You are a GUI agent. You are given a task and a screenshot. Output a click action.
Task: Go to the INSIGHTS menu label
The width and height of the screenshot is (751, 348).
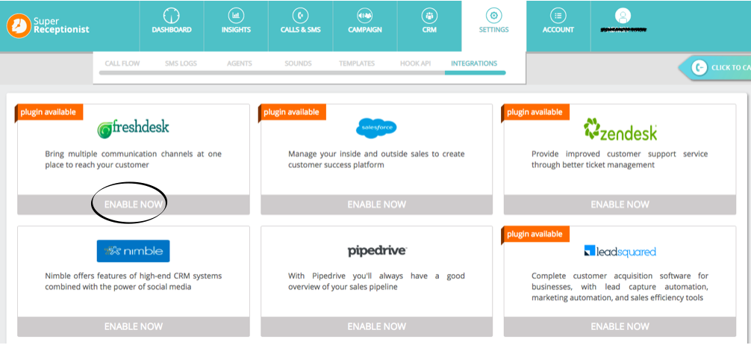pyautogui.click(x=236, y=30)
